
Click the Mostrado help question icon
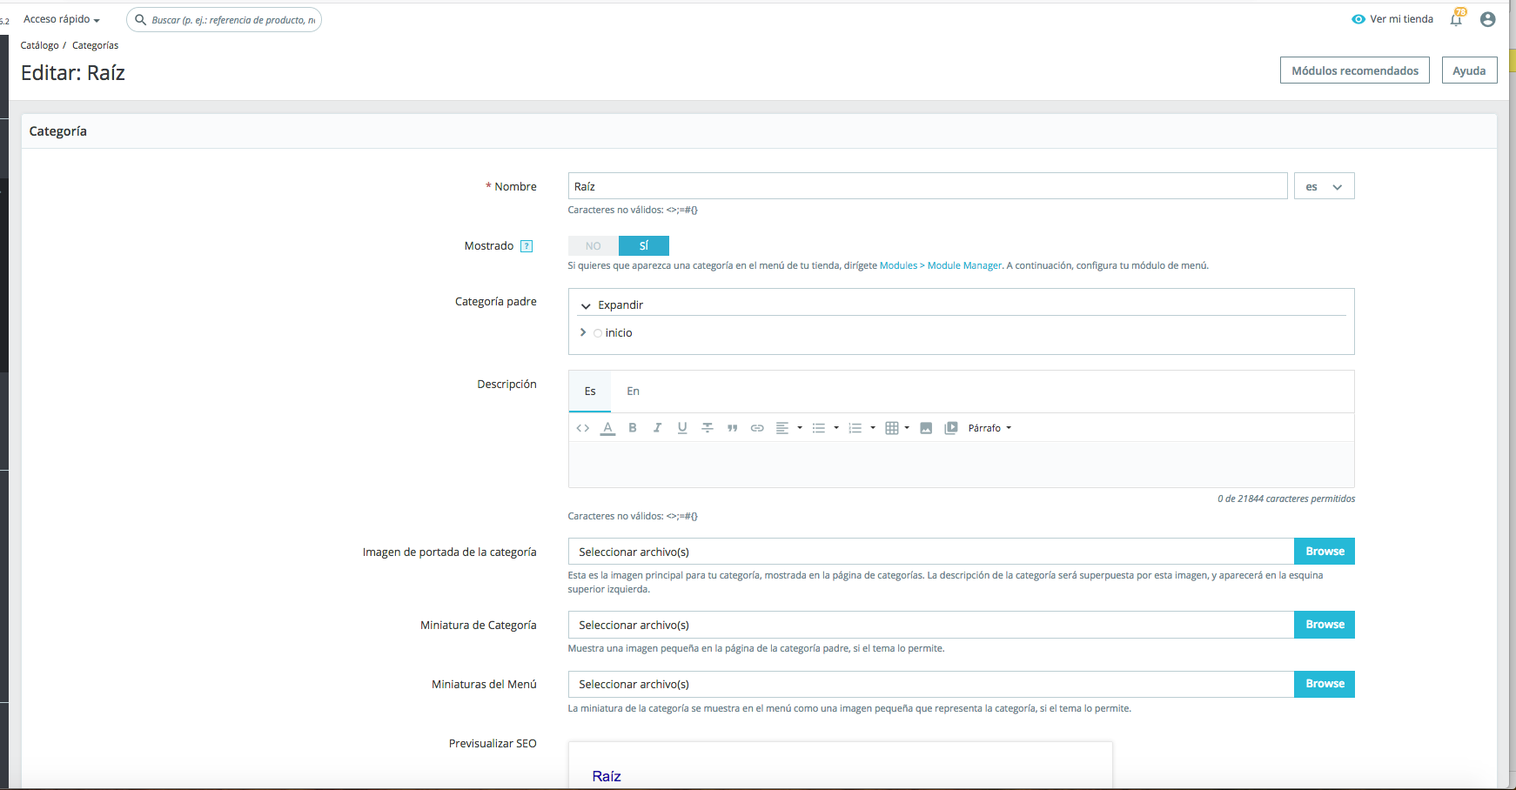(527, 246)
